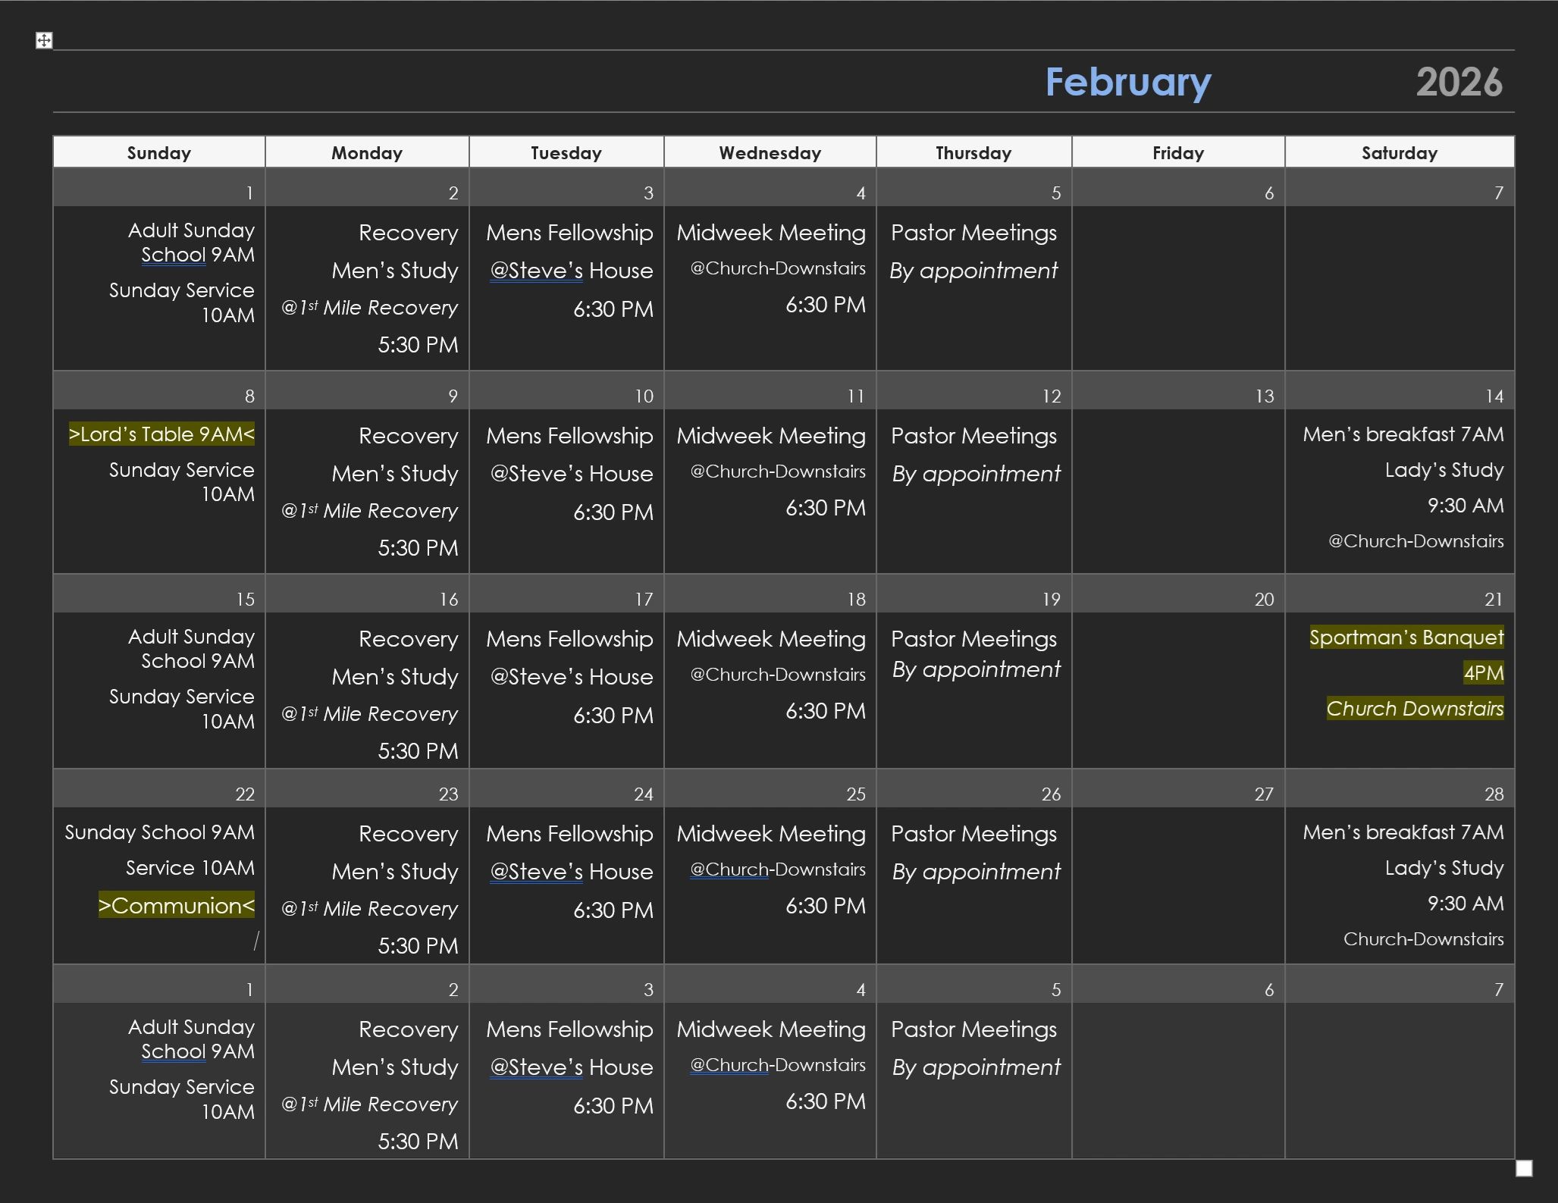This screenshot has height=1203, width=1558.
Task: Click the highlighted Lord's Table 9AM text
Action: [x=161, y=434]
